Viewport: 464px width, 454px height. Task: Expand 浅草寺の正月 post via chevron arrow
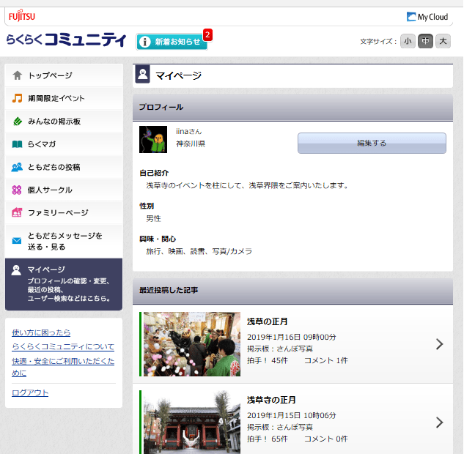439,423
